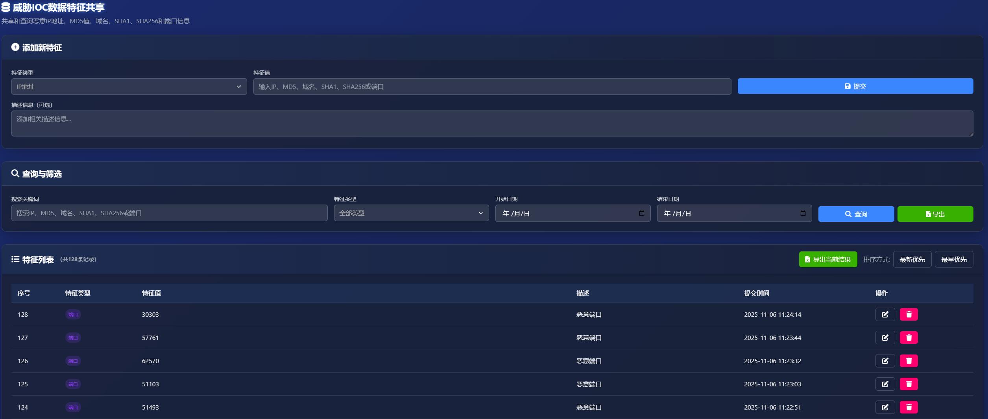Click trash icon for record 125
988x419 pixels.
(909, 384)
